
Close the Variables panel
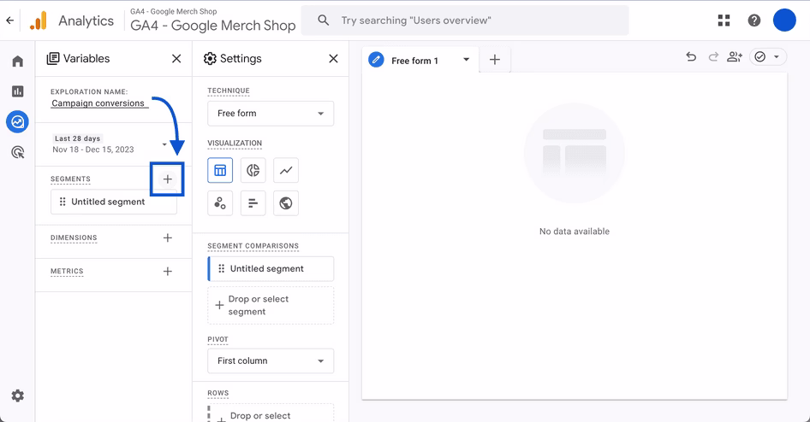176,59
